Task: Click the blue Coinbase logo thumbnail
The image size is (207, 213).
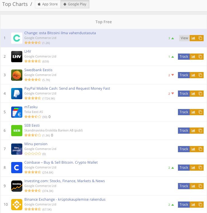Action: [17, 168]
